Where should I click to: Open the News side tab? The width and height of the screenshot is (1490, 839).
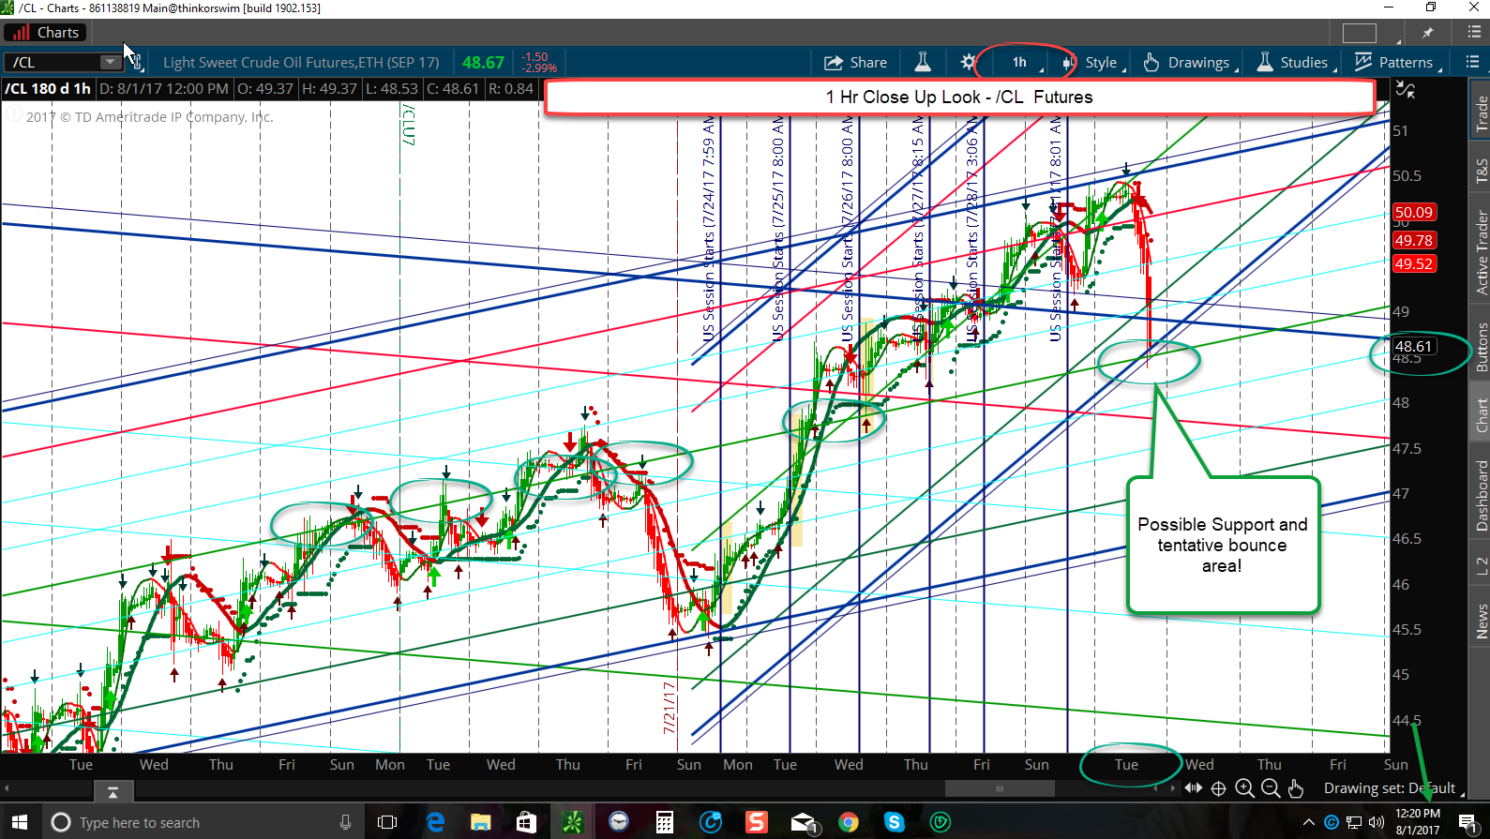1481,621
